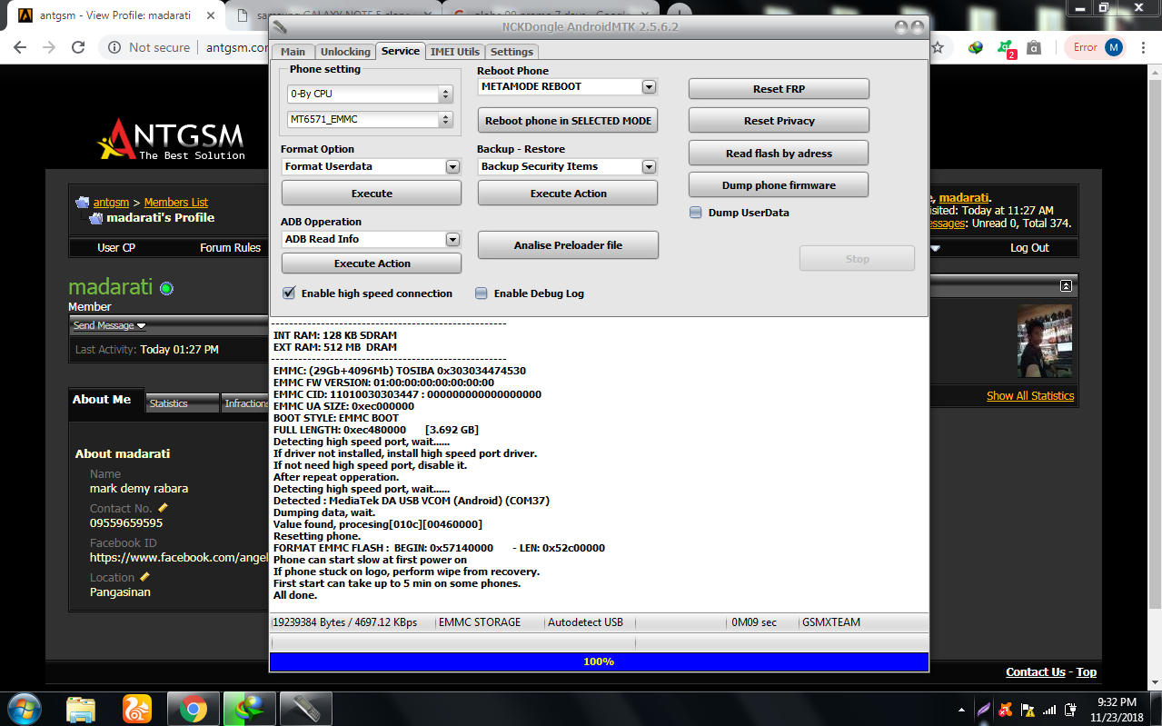Click the Contact Us footer link
The width and height of the screenshot is (1162, 726).
[1036, 672]
